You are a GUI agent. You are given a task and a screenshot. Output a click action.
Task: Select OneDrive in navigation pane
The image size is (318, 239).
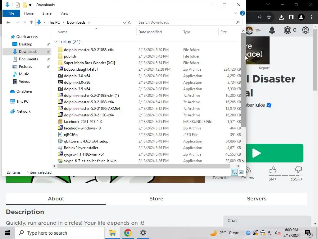tap(24, 91)
